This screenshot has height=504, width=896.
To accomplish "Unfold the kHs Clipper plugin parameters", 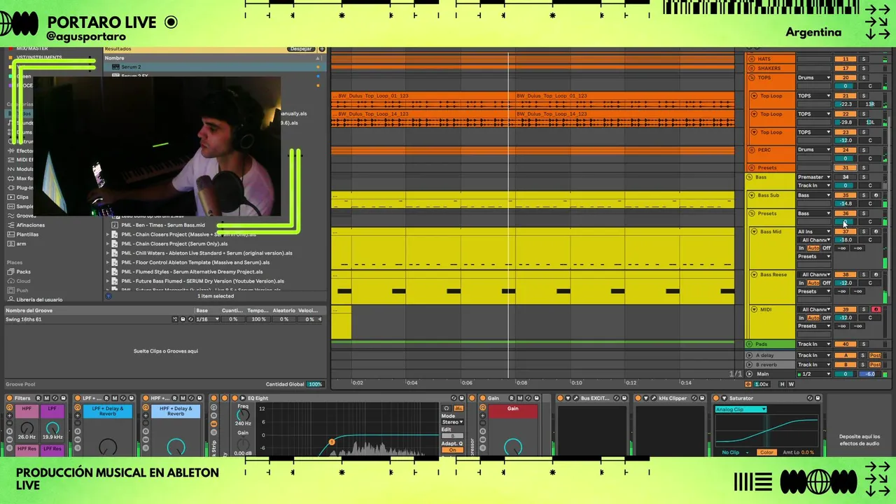I will click(646, 398).
